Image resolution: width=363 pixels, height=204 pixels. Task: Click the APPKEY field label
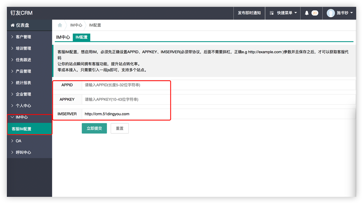(67, 99)
